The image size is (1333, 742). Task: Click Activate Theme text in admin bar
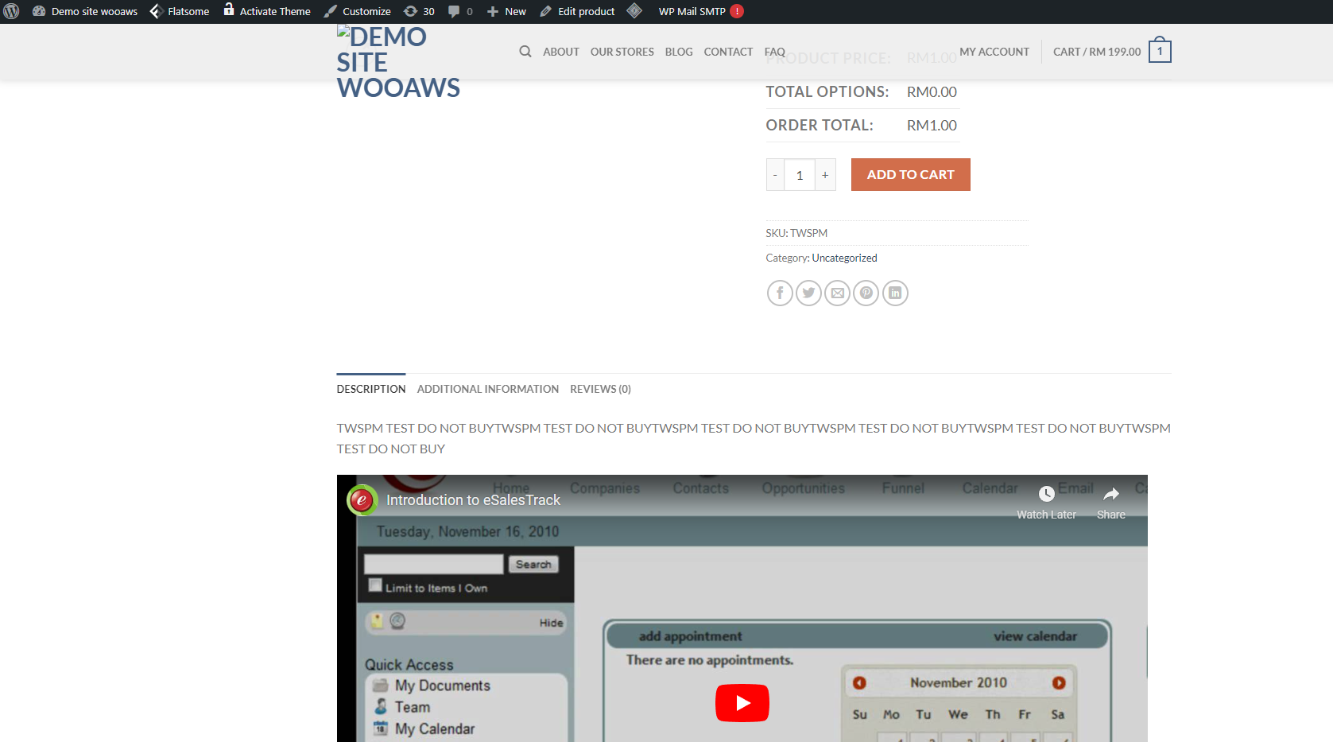tap(275, 11)
